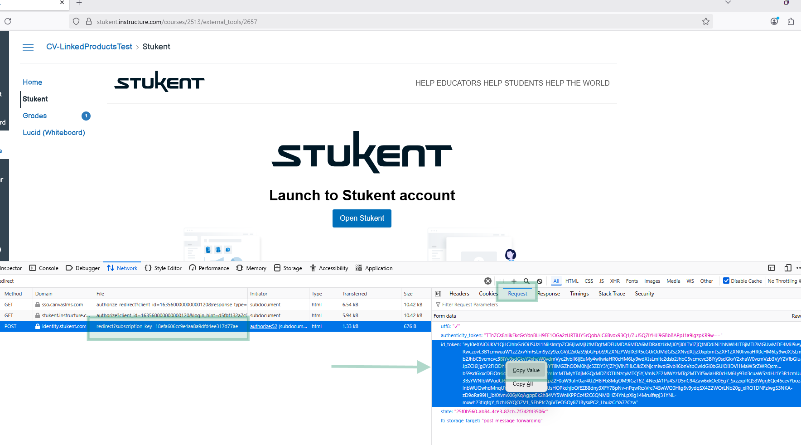Filter requests by HTML type
The height and width of the screenshot is (445, 801).
572,281
